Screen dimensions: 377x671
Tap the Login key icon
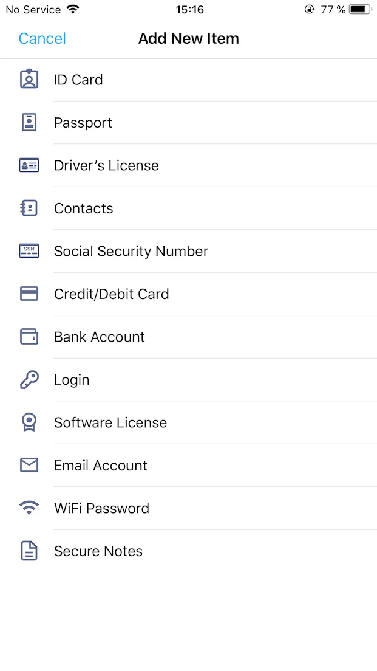click(29, 380)
